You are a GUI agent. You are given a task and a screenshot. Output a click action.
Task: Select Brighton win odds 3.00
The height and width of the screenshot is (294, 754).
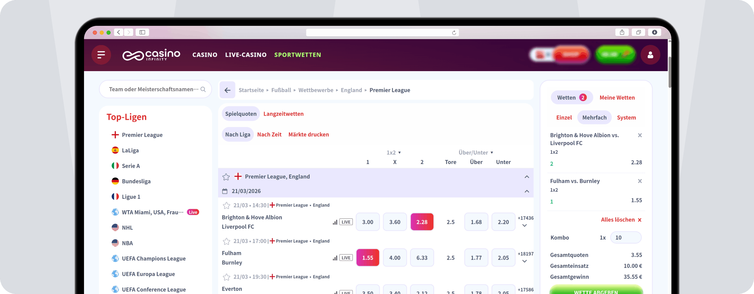point(367,222)
